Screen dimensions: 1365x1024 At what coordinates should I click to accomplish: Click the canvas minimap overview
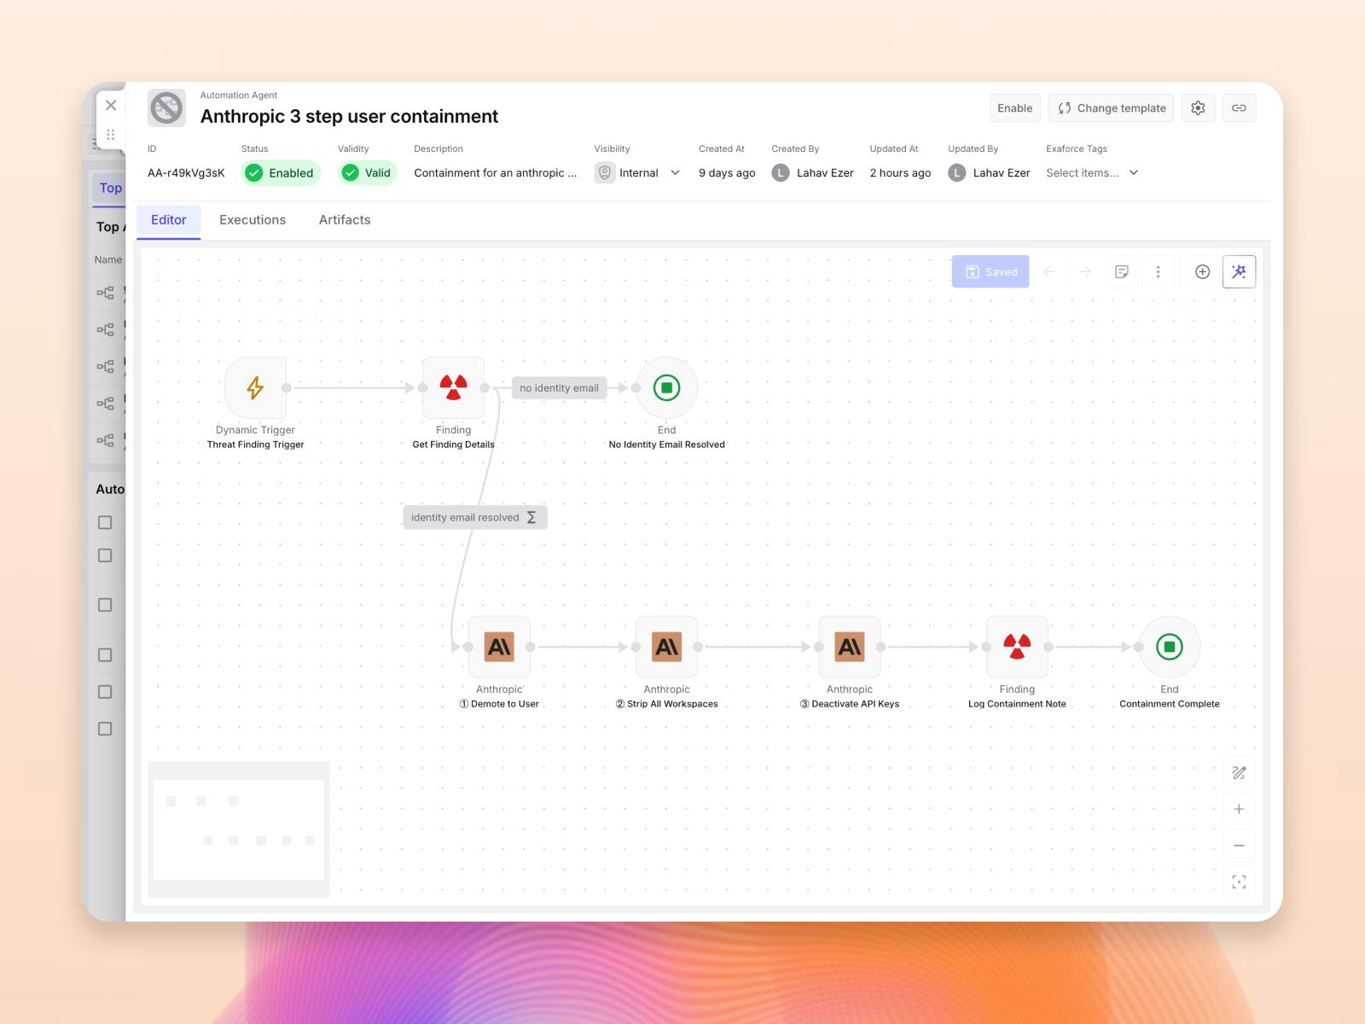coord(239,829)
